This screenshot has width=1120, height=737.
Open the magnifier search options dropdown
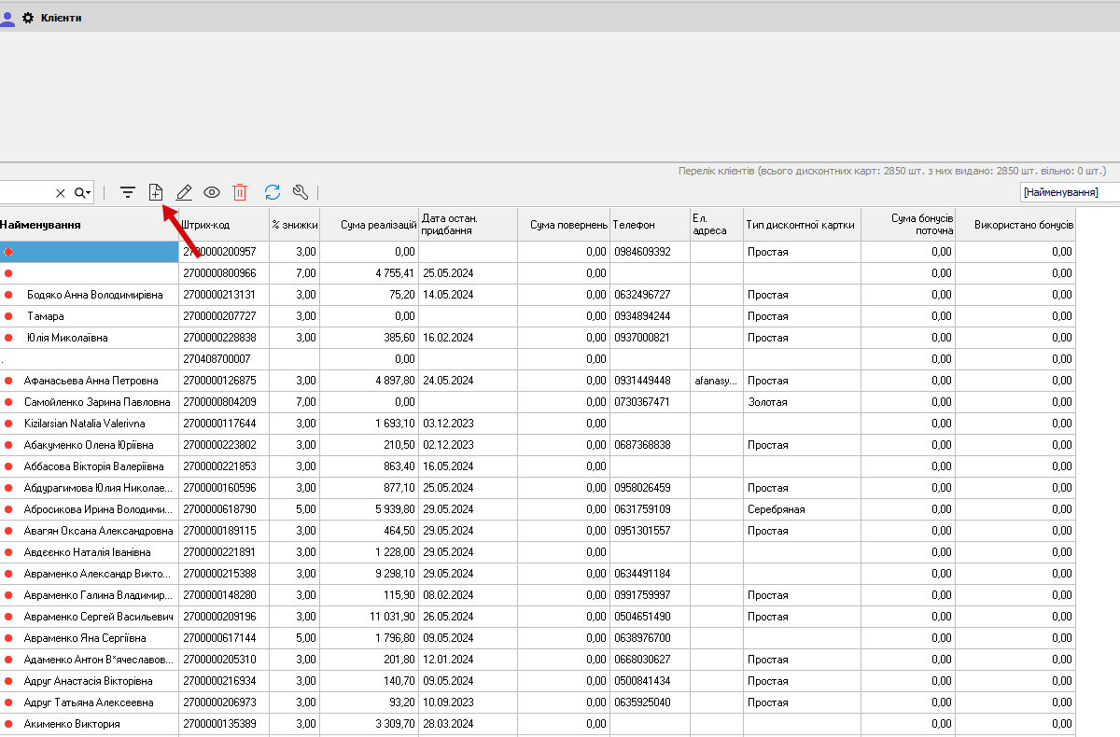point(83,193)
